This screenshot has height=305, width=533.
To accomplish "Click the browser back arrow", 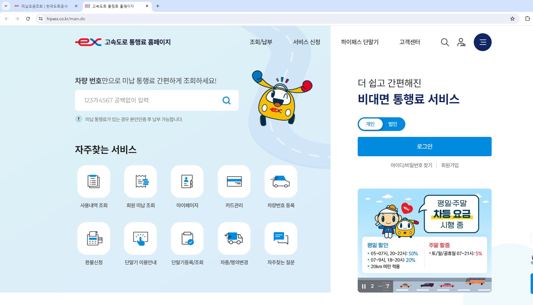I will point(7,19).
